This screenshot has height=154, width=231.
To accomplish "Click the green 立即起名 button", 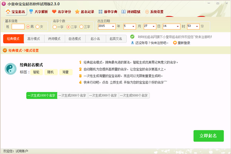I will [208, 136].
